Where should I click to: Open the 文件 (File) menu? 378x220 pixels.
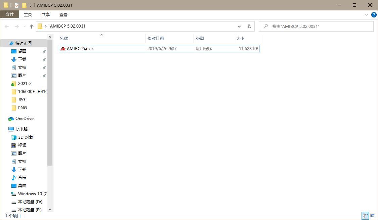tap(10, 14)
